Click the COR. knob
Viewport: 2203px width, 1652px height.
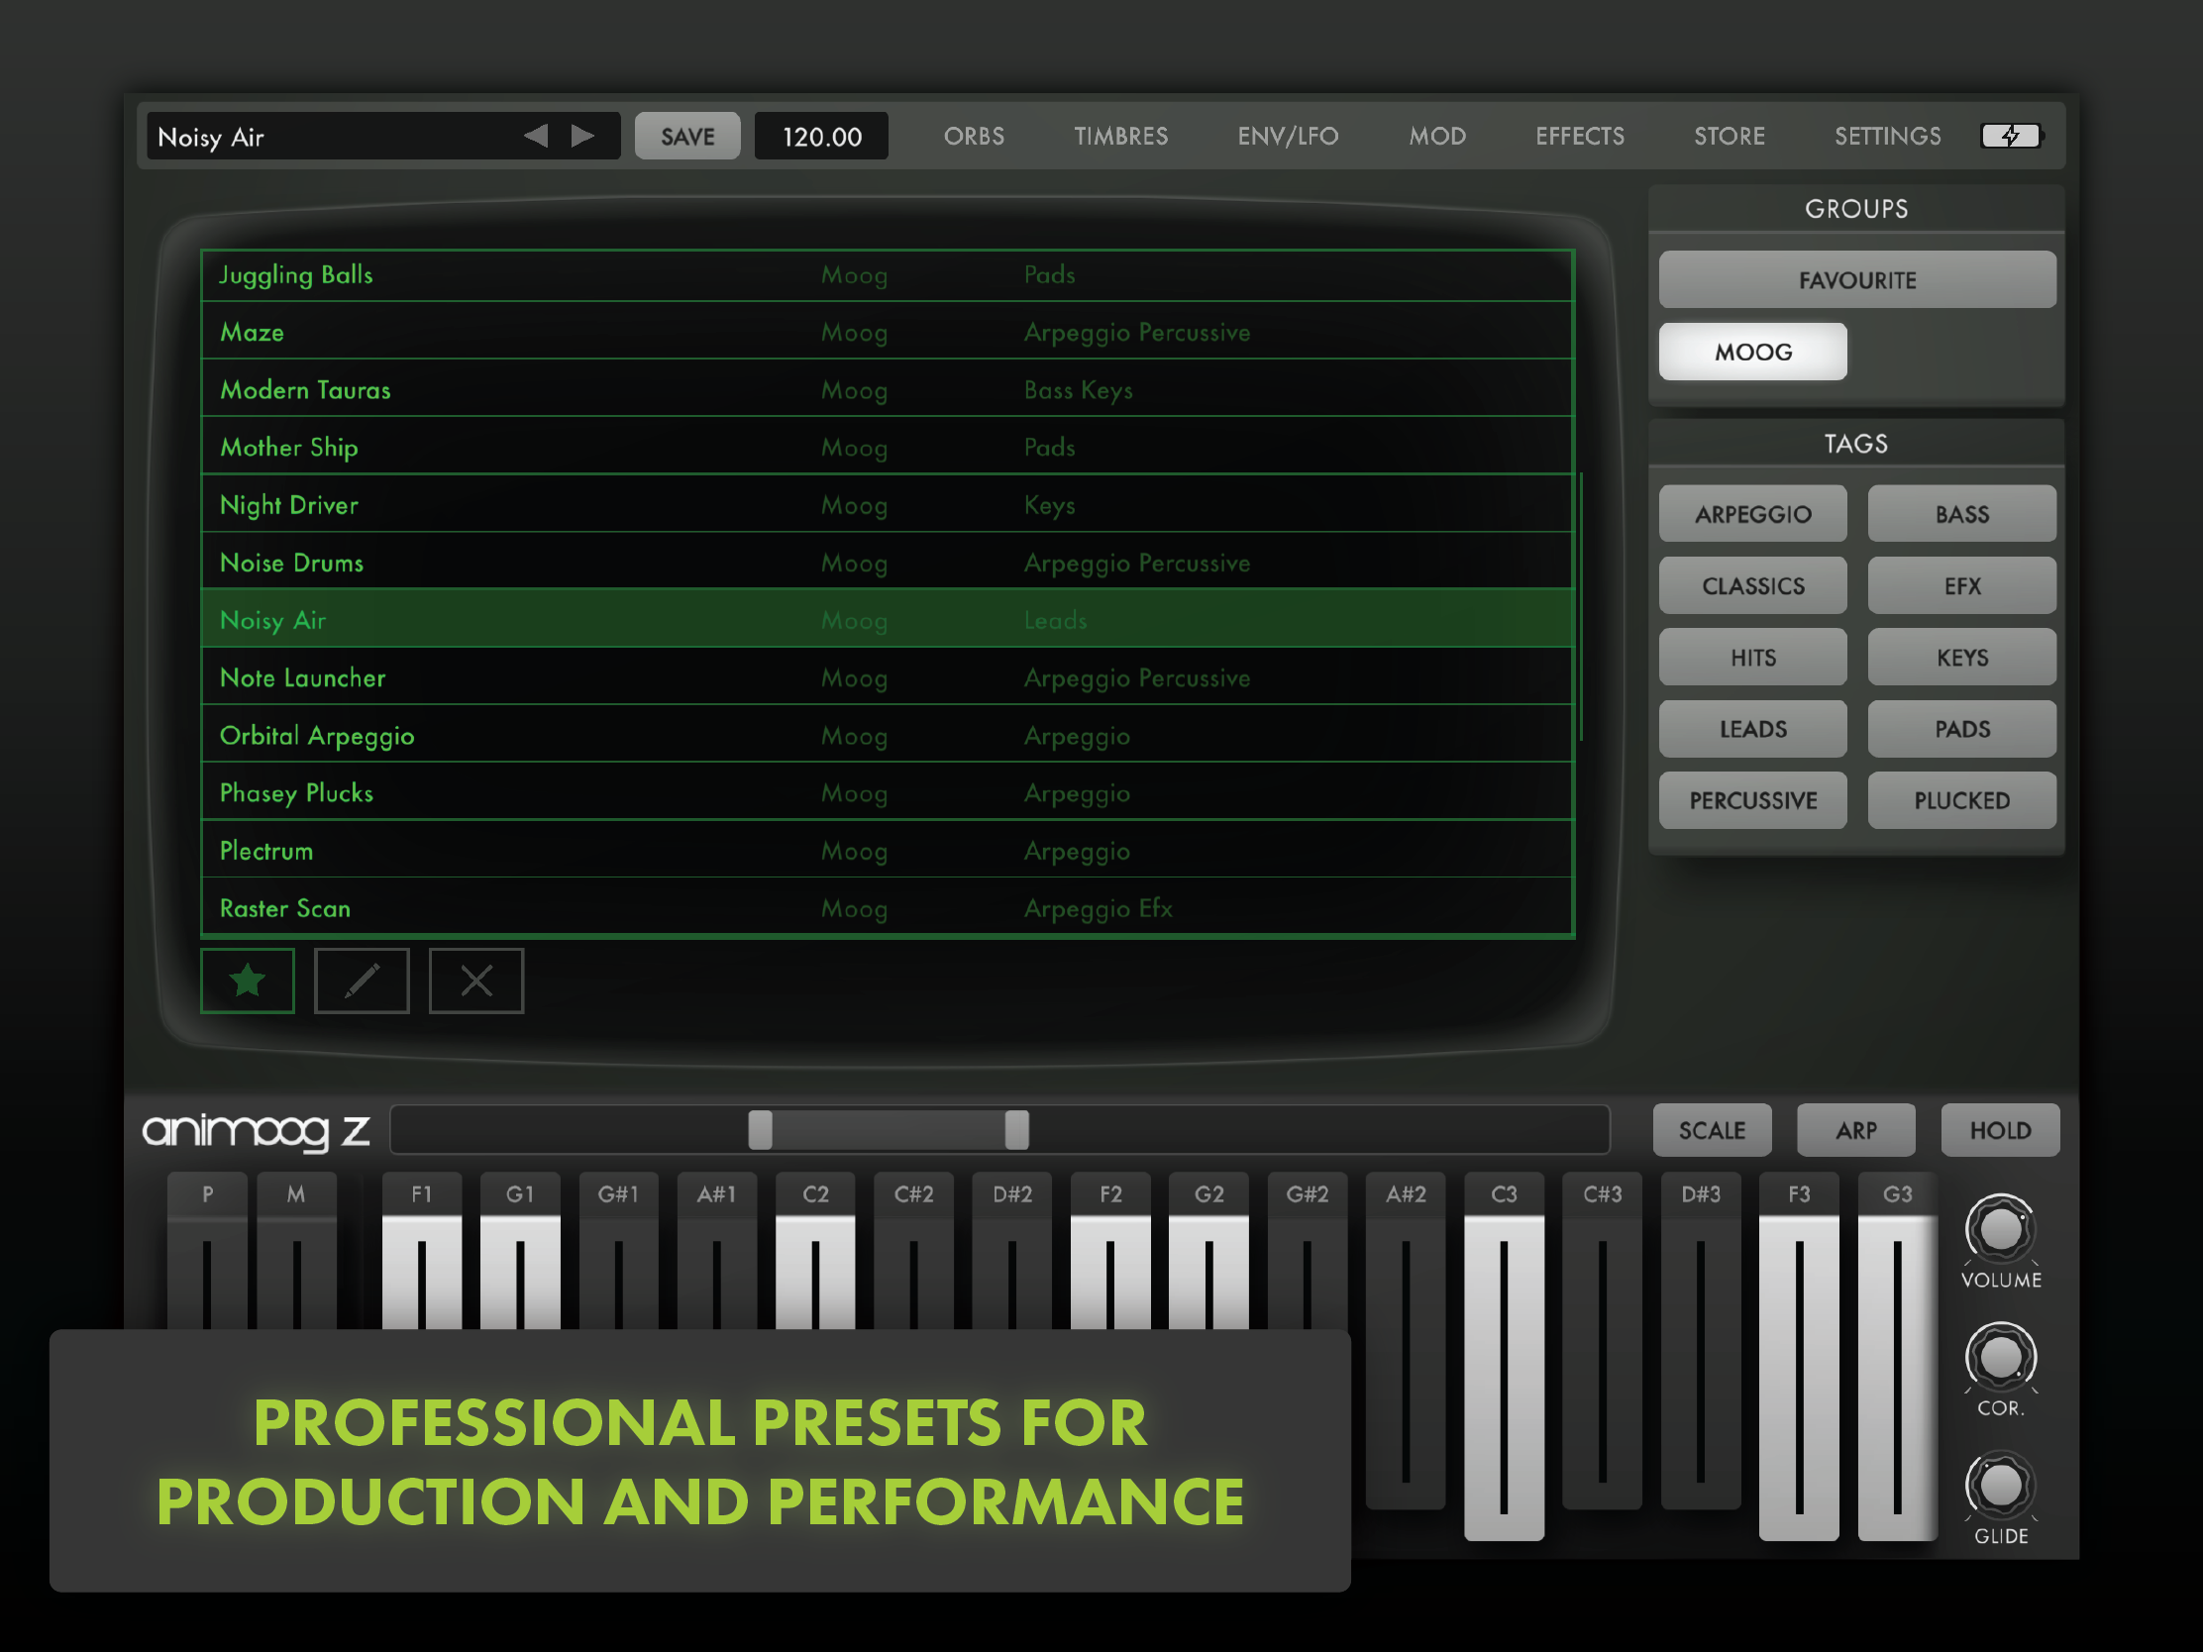(1999, 1358)
